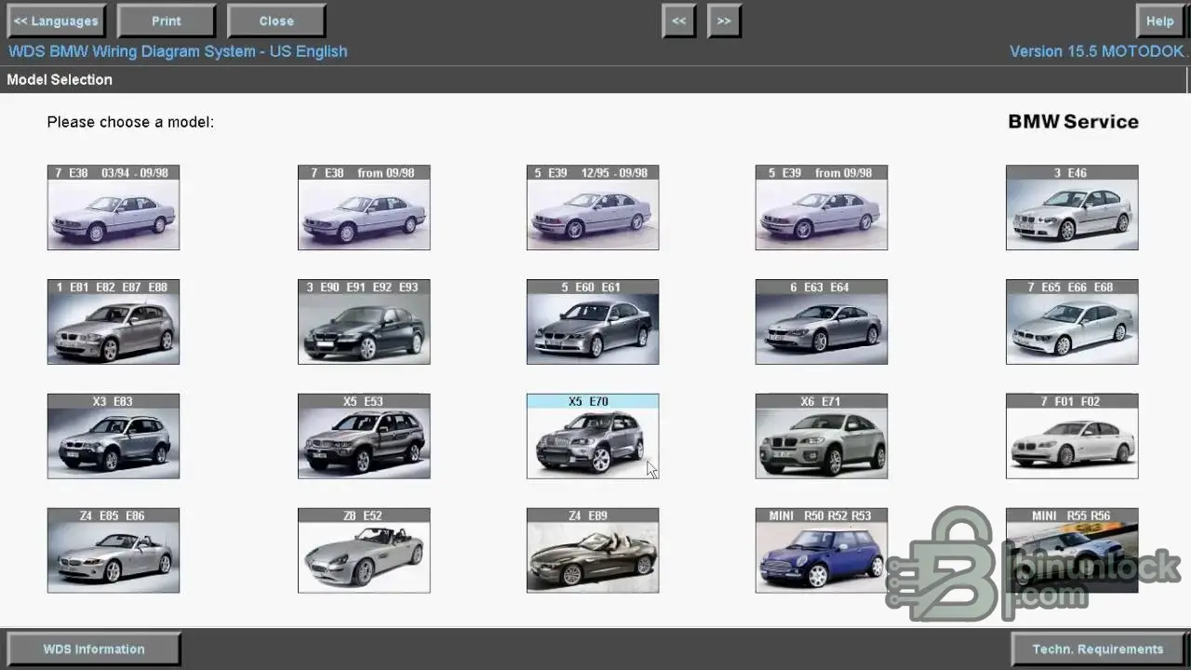
Task: Open the Z4 E85 E86 model
Action: click(114, 551)
